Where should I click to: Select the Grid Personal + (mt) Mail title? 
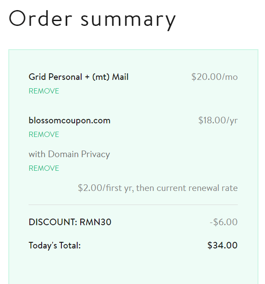click(x=79, y=77)
